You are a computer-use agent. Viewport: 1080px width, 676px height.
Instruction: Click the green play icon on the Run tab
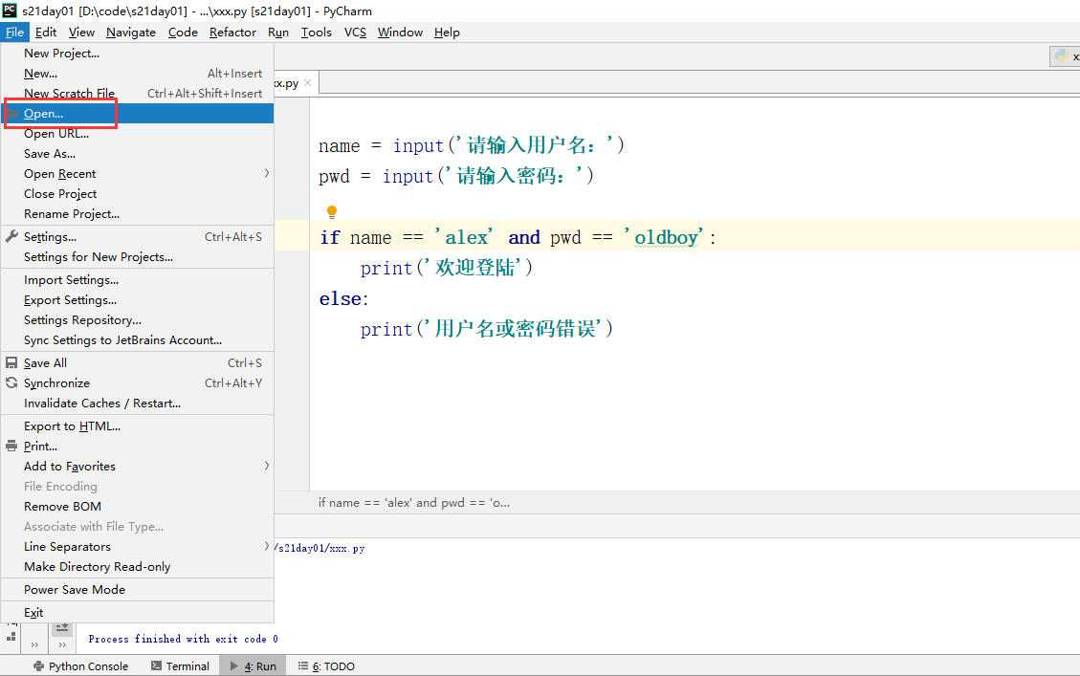pos(234,665)
